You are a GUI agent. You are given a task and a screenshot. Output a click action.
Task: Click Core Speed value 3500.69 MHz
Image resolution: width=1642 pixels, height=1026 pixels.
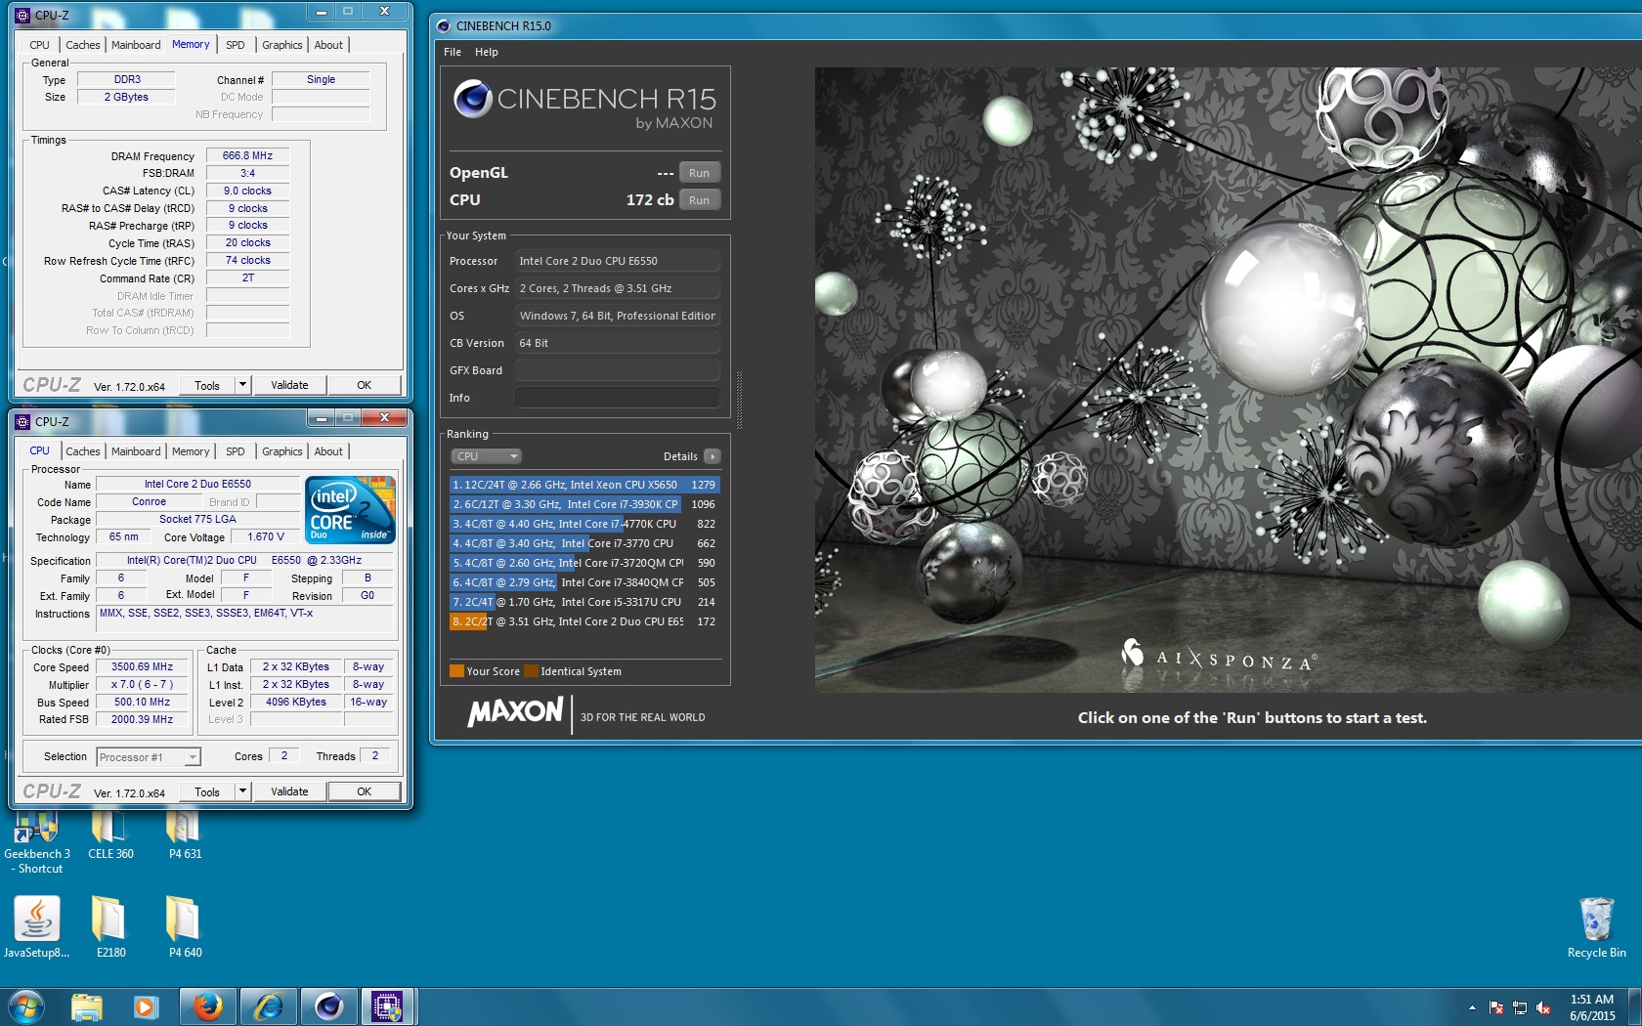(x=143, y=667)
